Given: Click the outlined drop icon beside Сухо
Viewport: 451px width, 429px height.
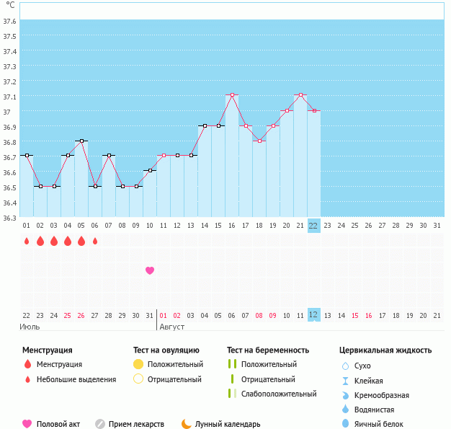Looking at the screenshot, I should 345,366.
